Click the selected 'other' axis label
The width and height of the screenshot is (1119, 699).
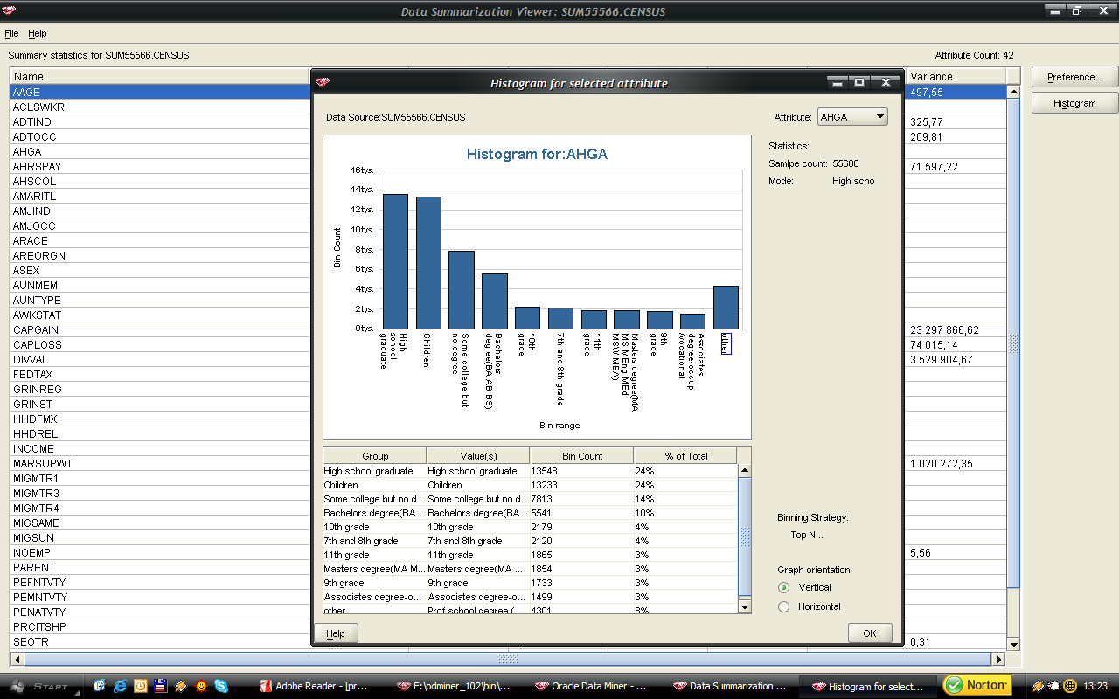[x=726, y=343]
